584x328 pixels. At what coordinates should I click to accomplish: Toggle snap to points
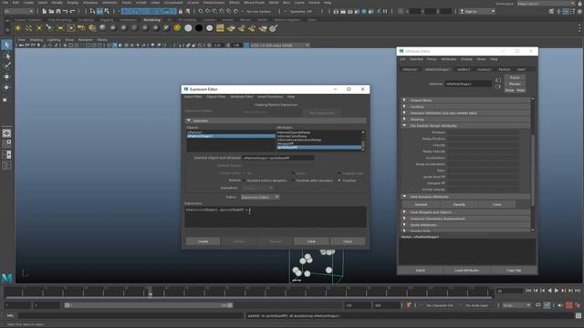[x=215, y=12]
